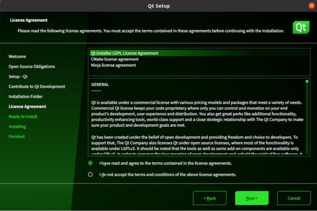Click the GENERAL heading in license text

coord(100,84)
